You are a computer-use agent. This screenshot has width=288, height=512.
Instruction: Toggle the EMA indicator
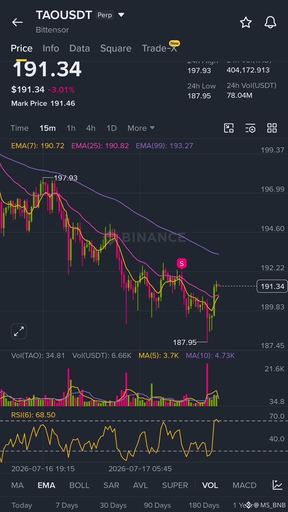coord(46,485)
